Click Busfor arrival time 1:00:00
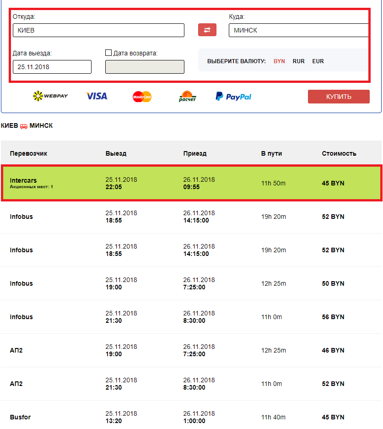The width and height of the screenshot is (383, 429). [194, 421]
